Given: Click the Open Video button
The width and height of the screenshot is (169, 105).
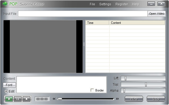Looking at the screenshot, I should pos(157,14).
